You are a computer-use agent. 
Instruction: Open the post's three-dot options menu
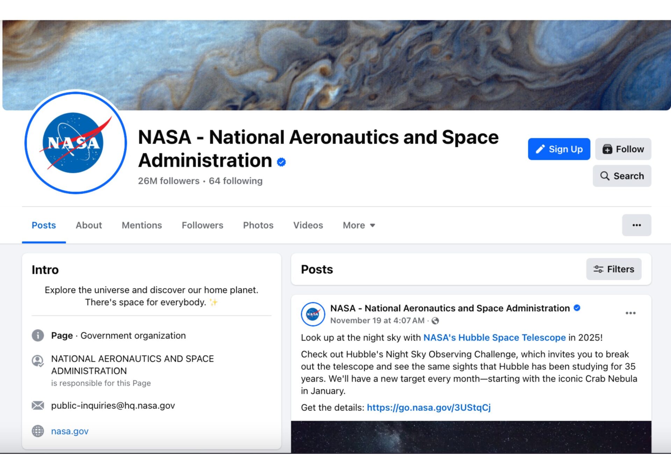coord(630,313)
